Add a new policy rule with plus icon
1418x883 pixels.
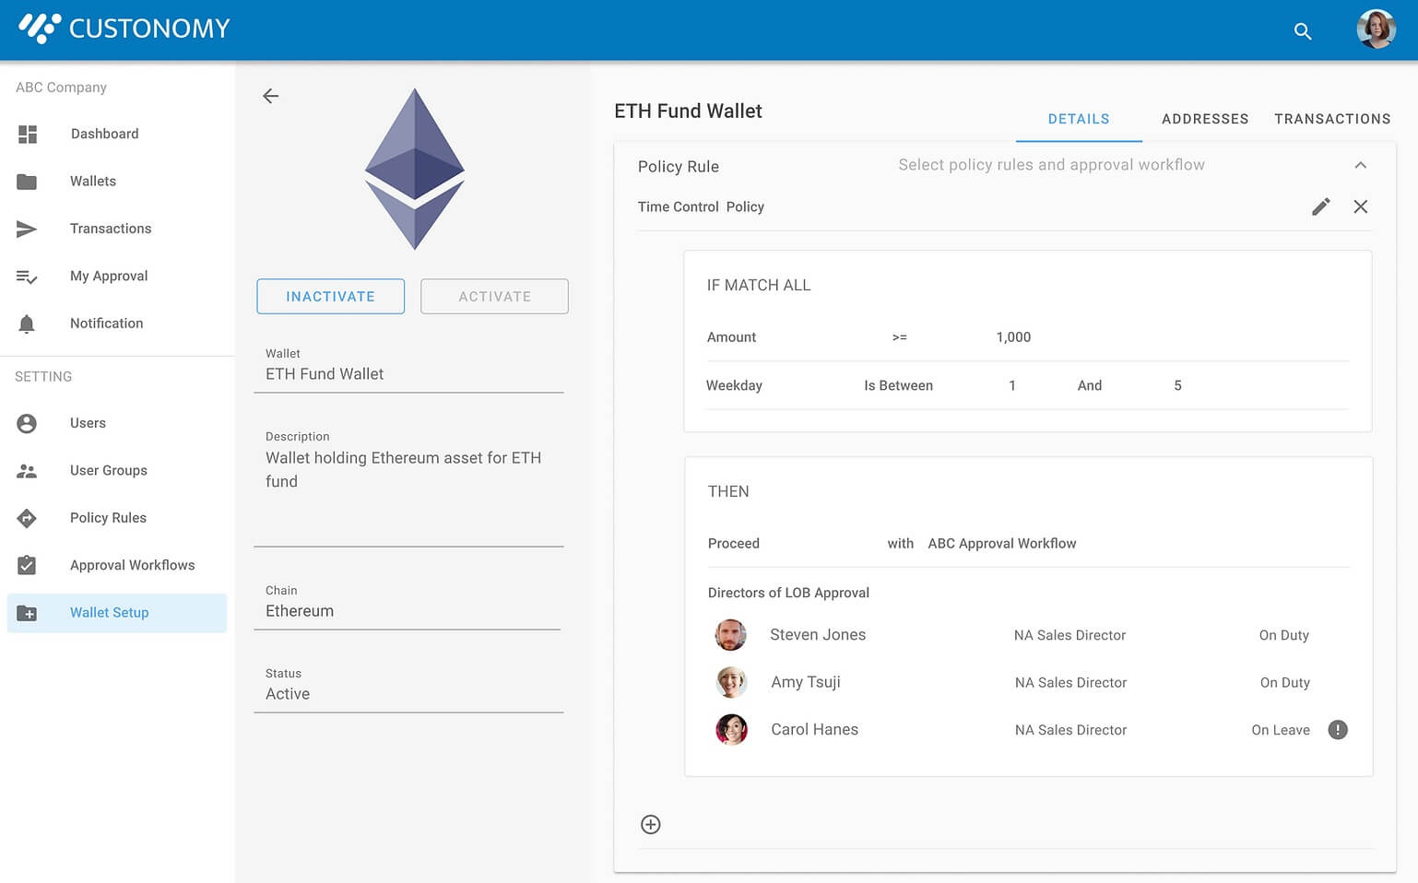click(651, 824)
